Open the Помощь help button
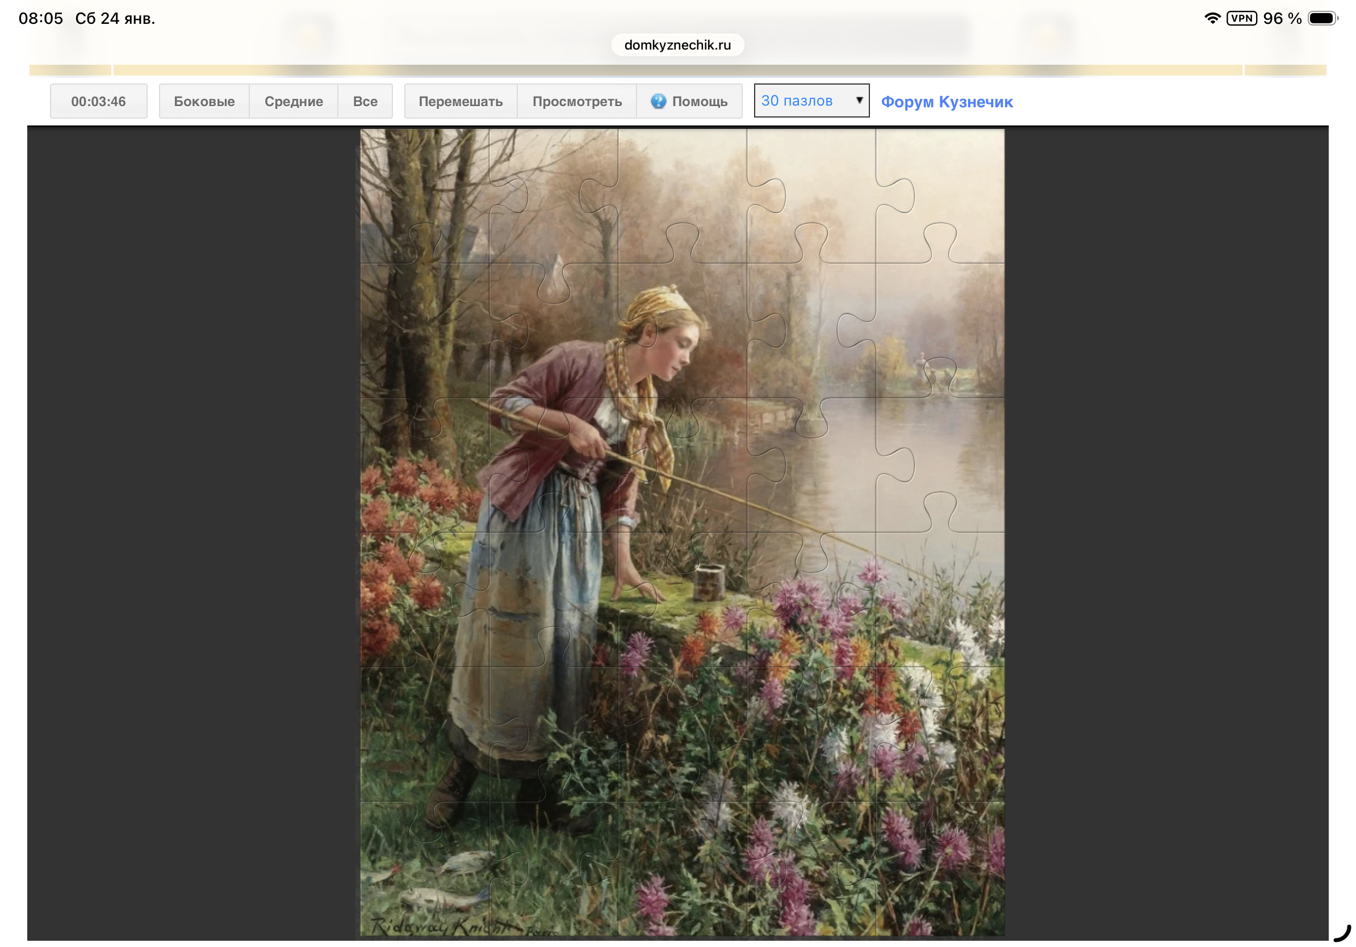This screenshot has width=1356, height=947. tap(690, 101)
